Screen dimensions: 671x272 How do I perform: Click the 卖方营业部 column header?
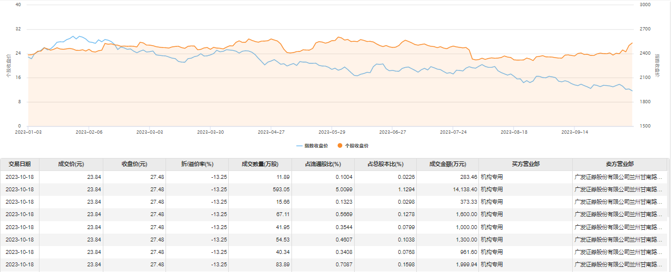coord(620,164)
